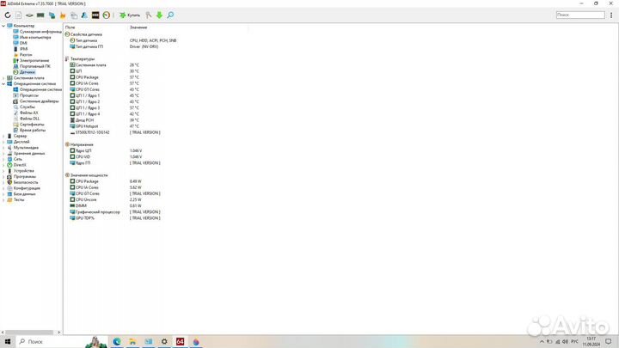Click the blue person CPUID toolbar icon
The width and height of the screenshot is (619, 348).
point(84,15)
